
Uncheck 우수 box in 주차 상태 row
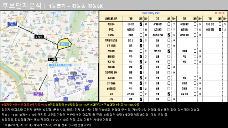pos(141,78)
